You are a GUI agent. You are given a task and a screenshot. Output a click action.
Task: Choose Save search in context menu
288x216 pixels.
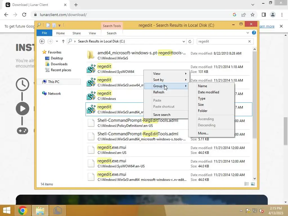click(x=166, y=115)
